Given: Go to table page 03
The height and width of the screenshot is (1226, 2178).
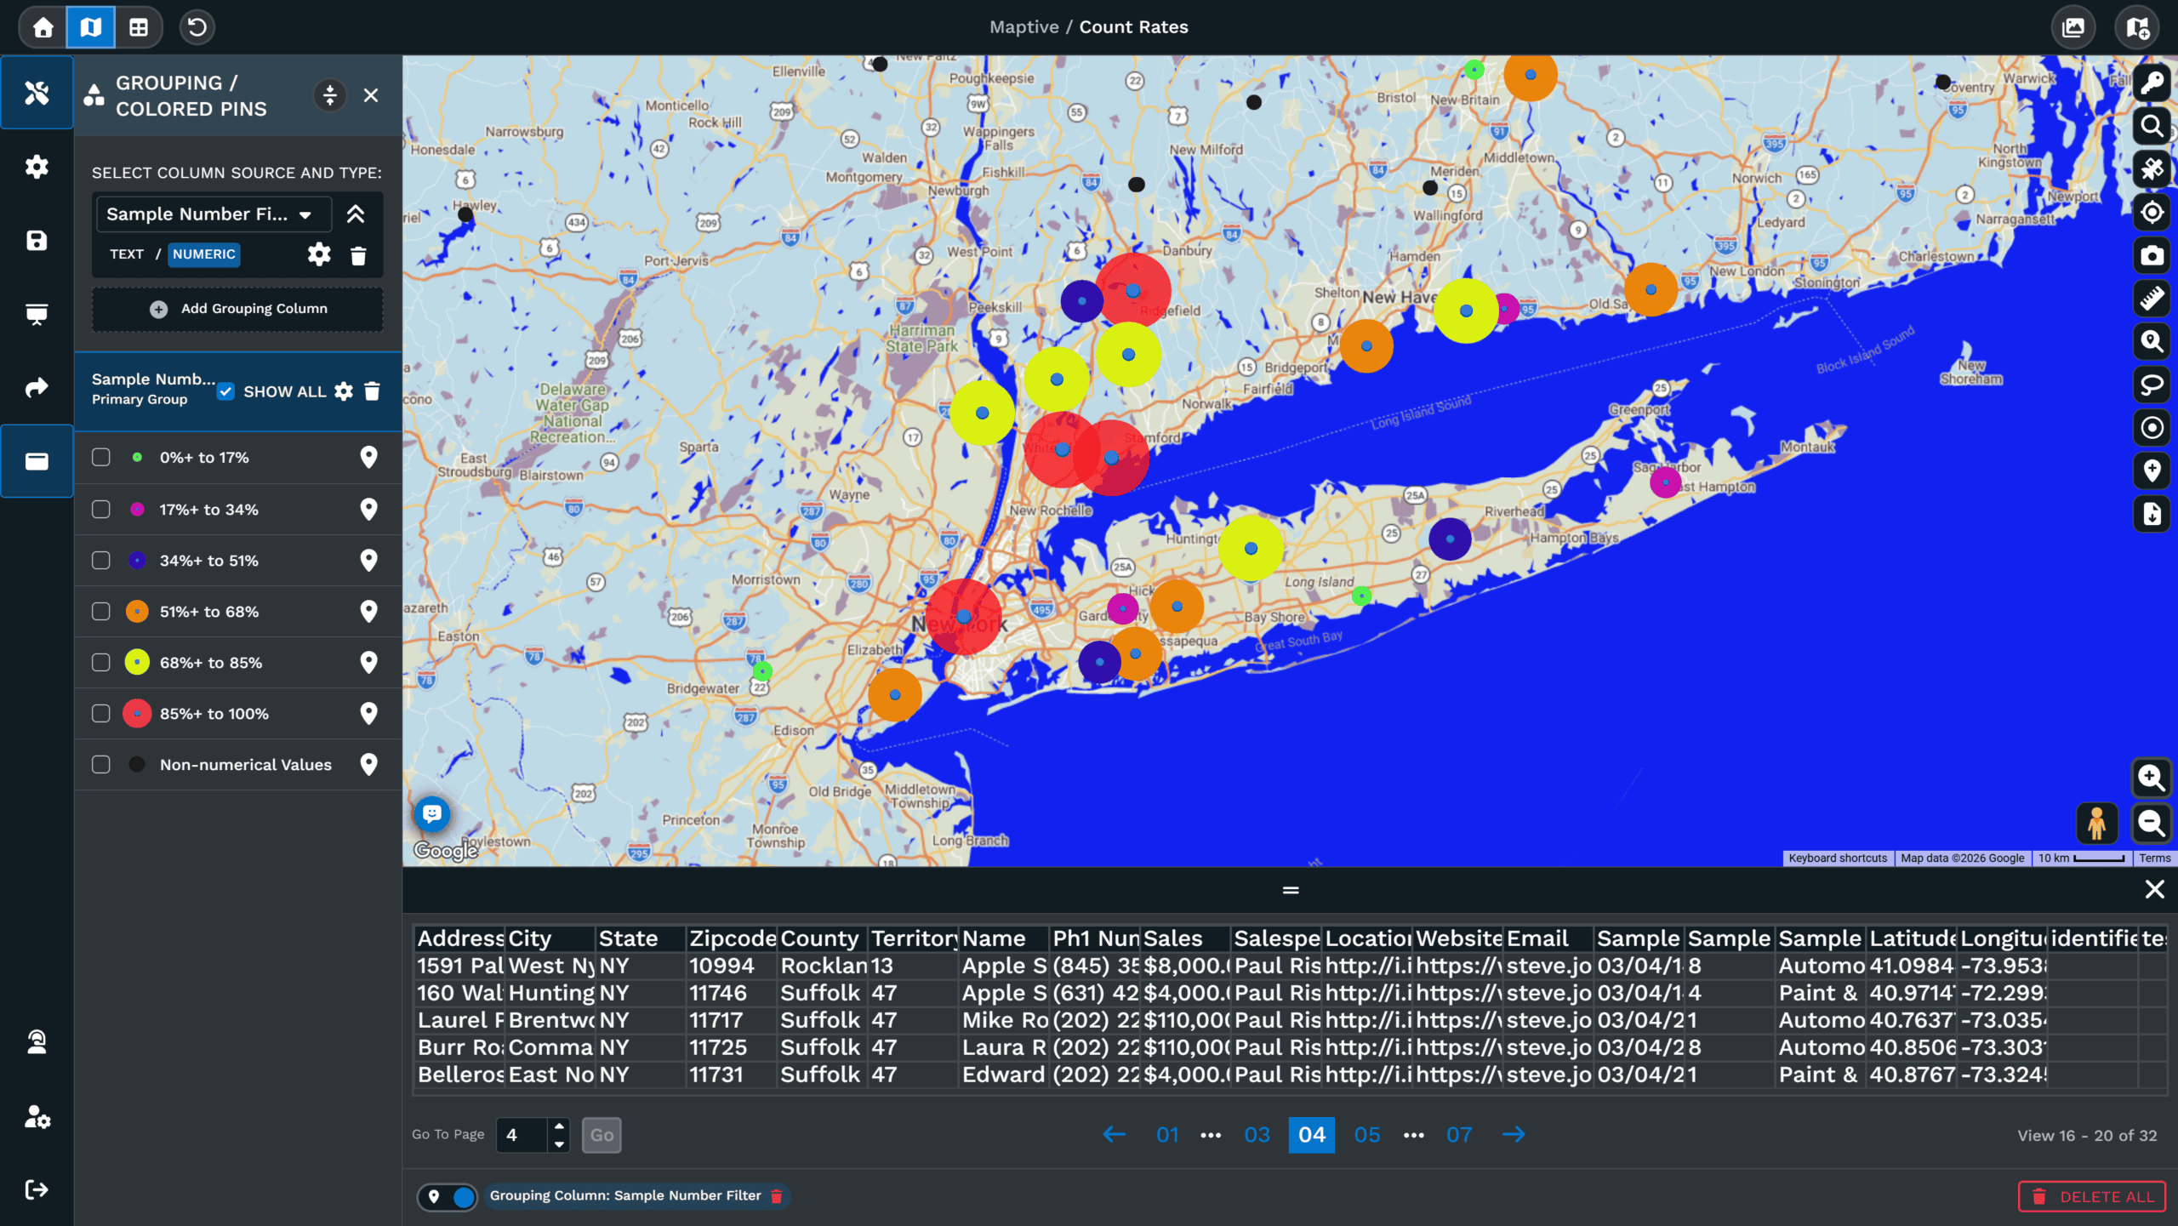Looking at the screenshot, I should (x=1257, y=1135).
